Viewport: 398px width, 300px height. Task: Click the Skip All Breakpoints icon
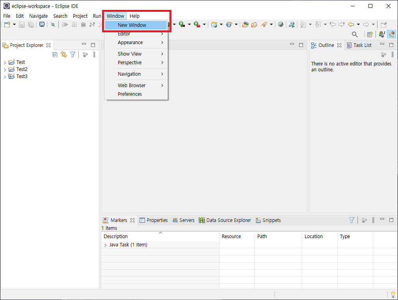coord(53,25)
